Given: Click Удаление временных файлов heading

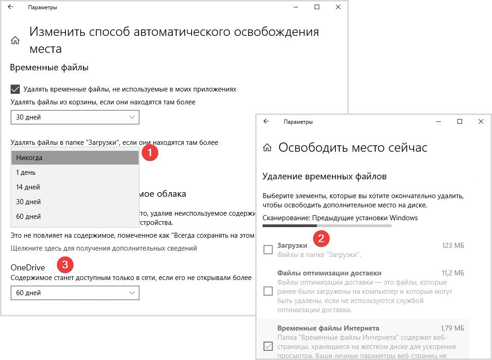Looking at the screenshot, I should [x=324, y=176].
